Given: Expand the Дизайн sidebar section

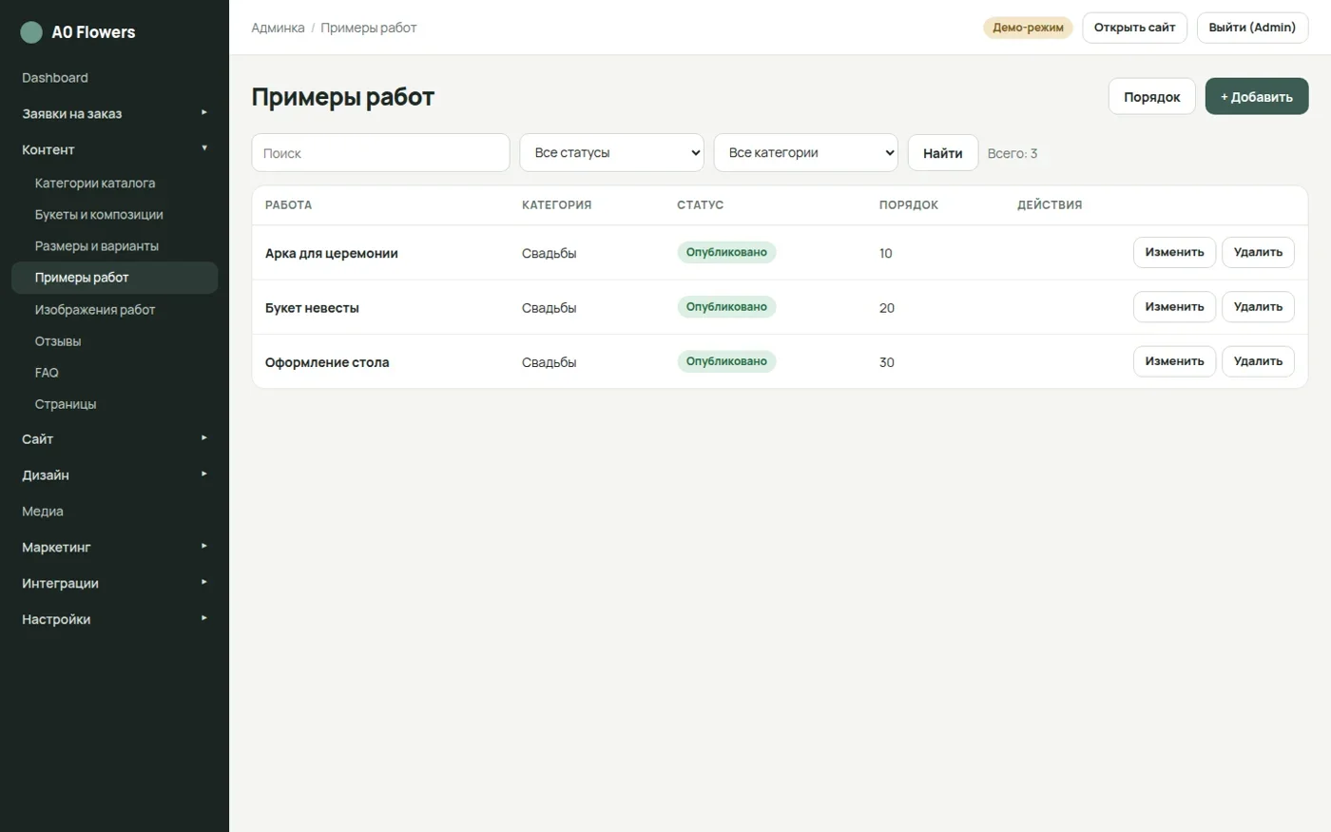Looking at the screenshot, I should click(114, 475).
